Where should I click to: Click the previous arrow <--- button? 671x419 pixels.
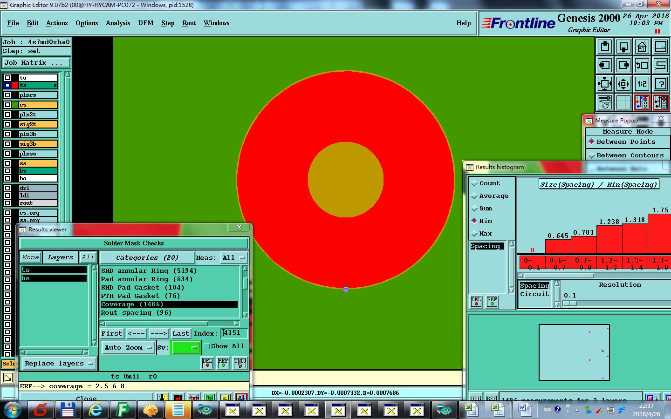click(137, 334)
